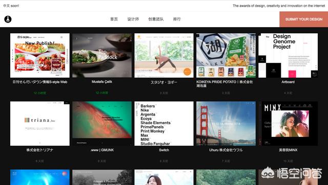Viewport: 328px width, 185px height.
Task: Open the .www | GMUNK title link
Action: [102, 150]
